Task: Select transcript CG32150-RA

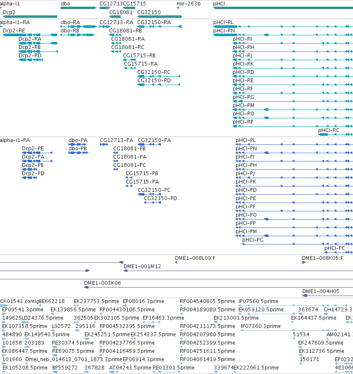Action: [x=154, y=22]
